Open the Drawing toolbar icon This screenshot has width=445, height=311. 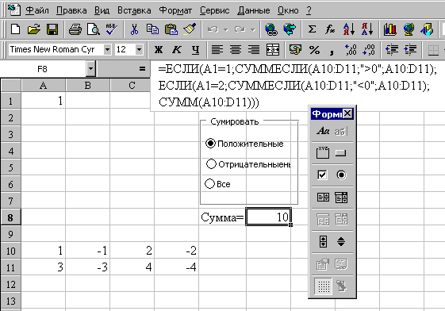[427, 29]
